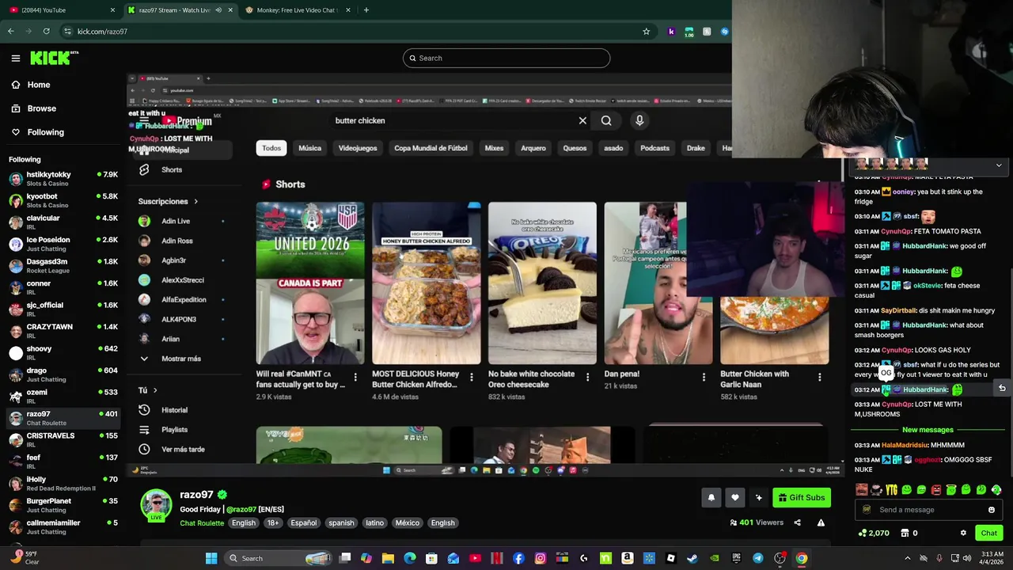Click the browser address bar kick.com/razo97
Screen dimensions: 1013x570
point(348,31)
